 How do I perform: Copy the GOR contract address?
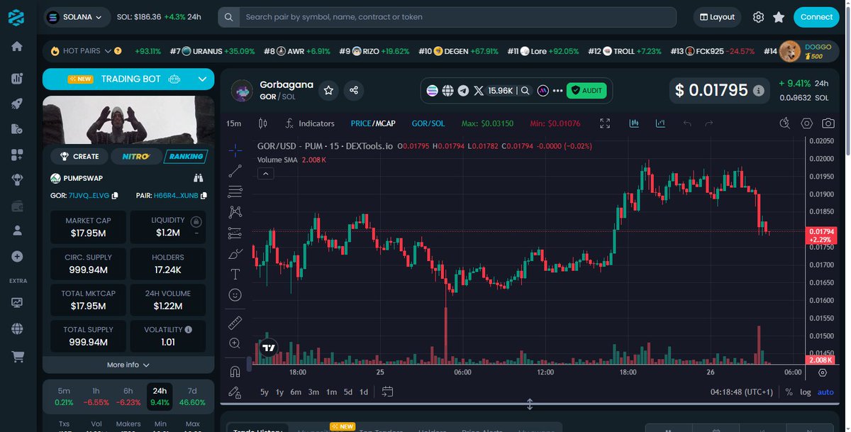coord(115,195)
